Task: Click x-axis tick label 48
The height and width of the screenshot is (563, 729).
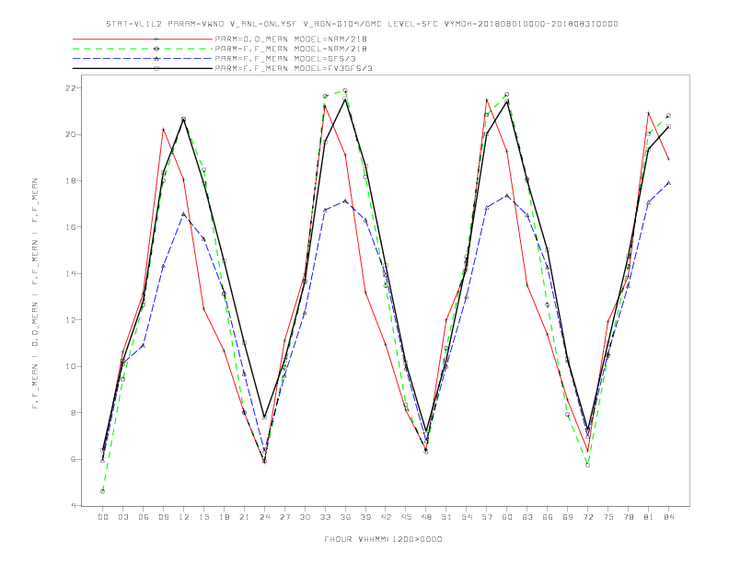Action: click(x=426, y=517)
